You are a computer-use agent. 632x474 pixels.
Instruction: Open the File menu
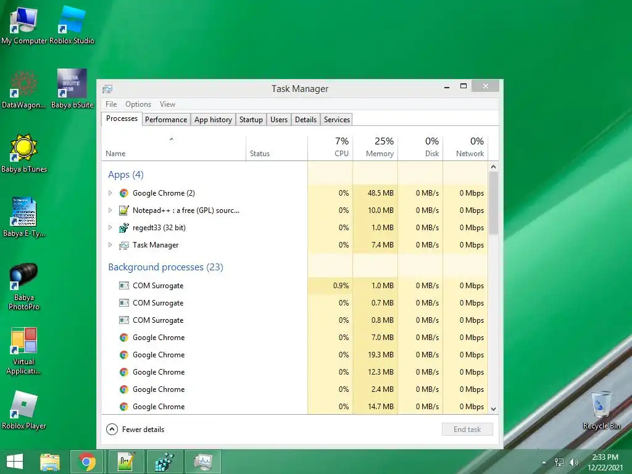tap(111, 104)
